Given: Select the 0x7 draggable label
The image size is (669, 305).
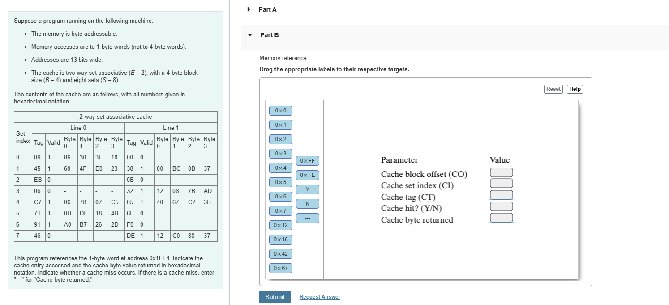Looking at the screenshot, I should pyautogui.click(x=280, y=211).
